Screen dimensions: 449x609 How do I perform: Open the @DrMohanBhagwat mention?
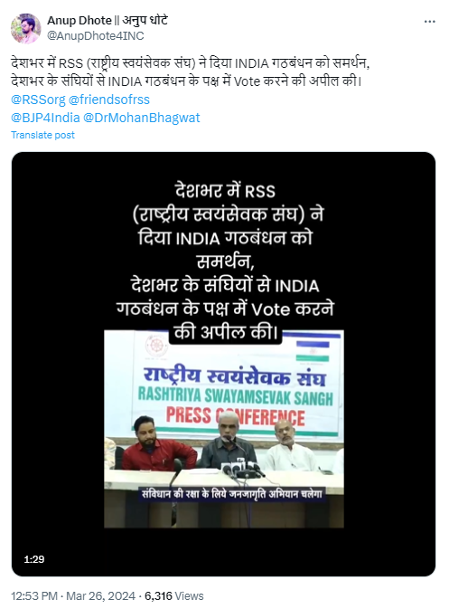(142, 118)
